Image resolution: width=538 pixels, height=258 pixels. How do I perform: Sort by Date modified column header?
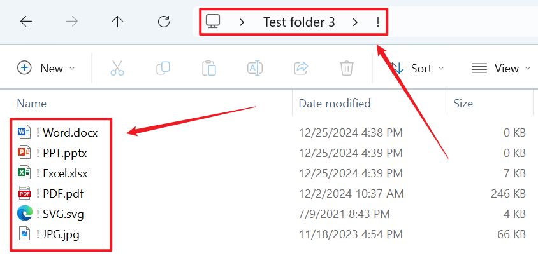335,103
